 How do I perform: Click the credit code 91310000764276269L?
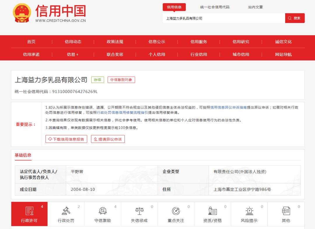75,92
